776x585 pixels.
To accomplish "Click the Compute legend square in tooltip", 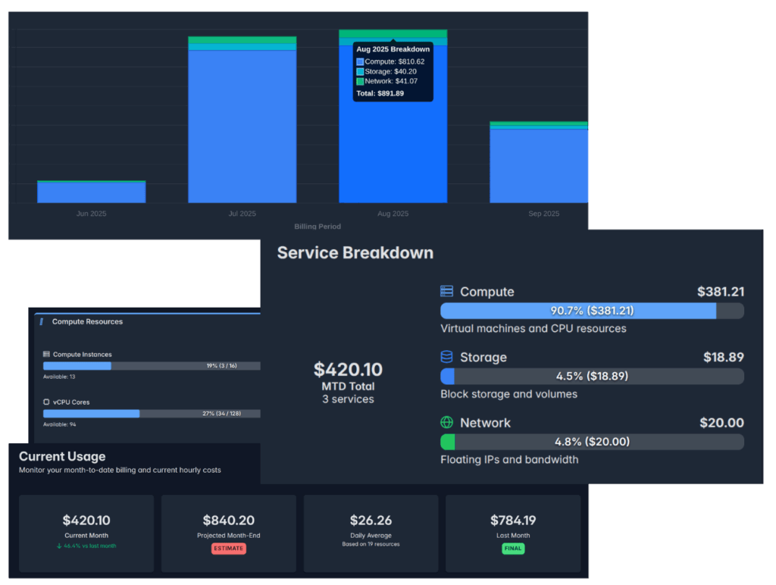I will 360,62.
